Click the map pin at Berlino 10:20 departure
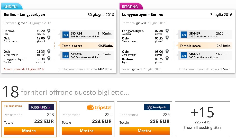The image size is (236, 138). pyautogui.click(x=49, y=31)
